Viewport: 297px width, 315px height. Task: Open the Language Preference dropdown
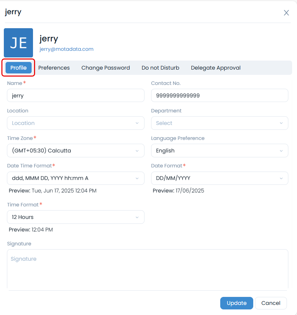click(220, 150)
